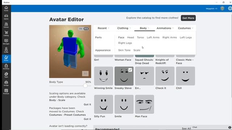This screenshot has width=232, height=130.
Task: Select Left Arms under Parts
Action: click(153, 38)
